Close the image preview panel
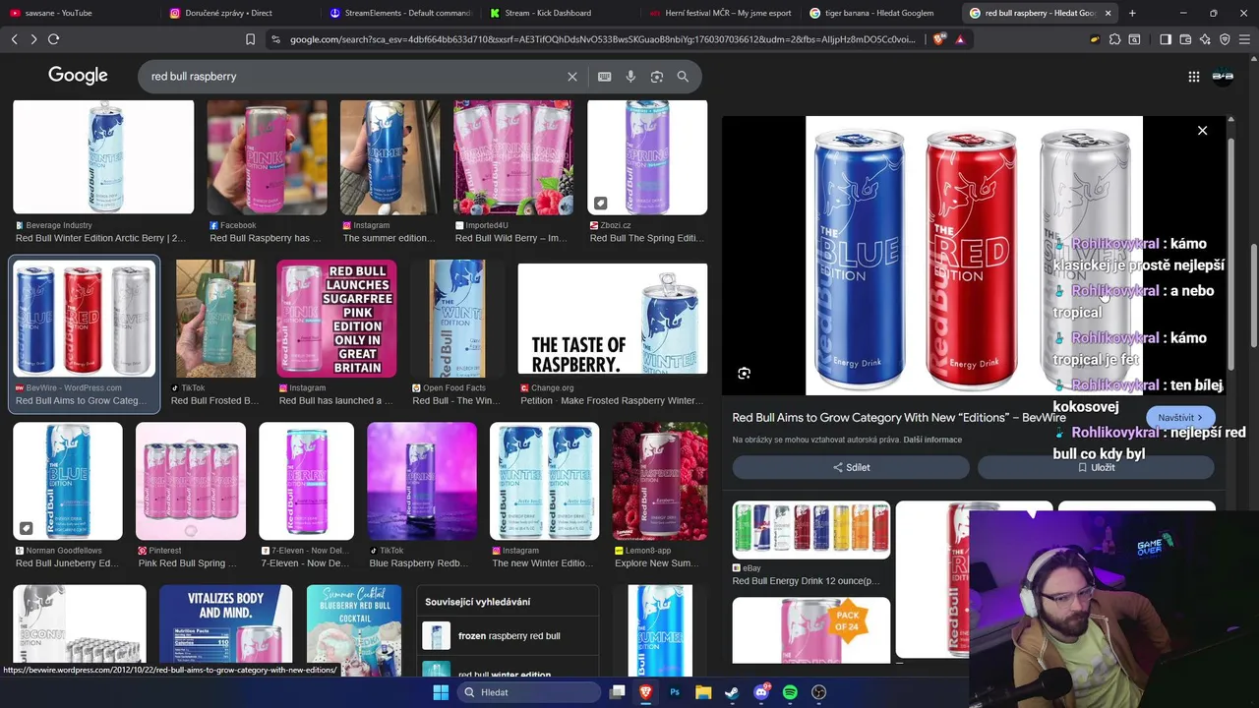Screen dimensions: 1259x708 pos(1202,131)
